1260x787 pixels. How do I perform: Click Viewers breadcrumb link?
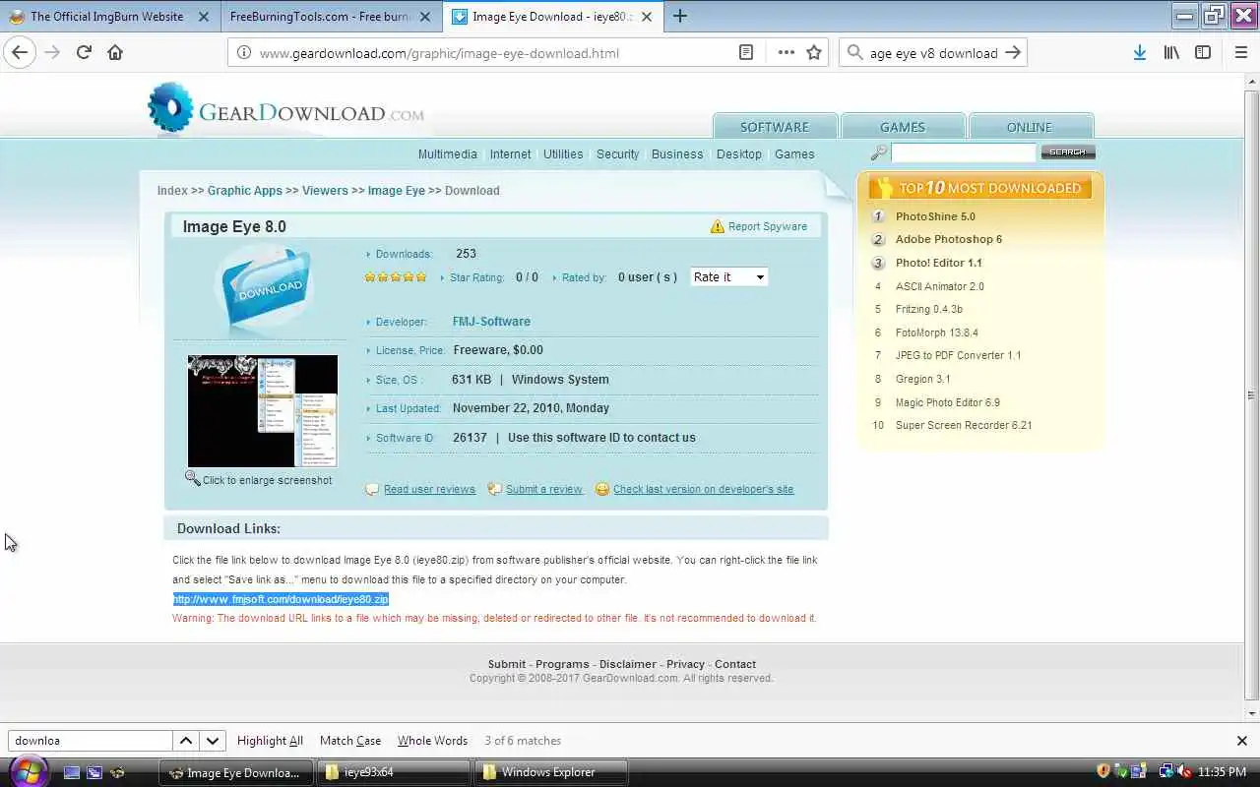pyautogui.click(x=325, y=191)
